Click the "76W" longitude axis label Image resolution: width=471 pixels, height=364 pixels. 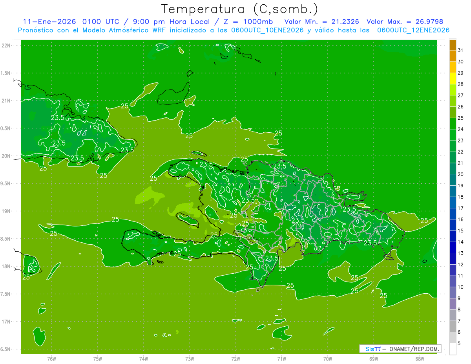point(51,359)
